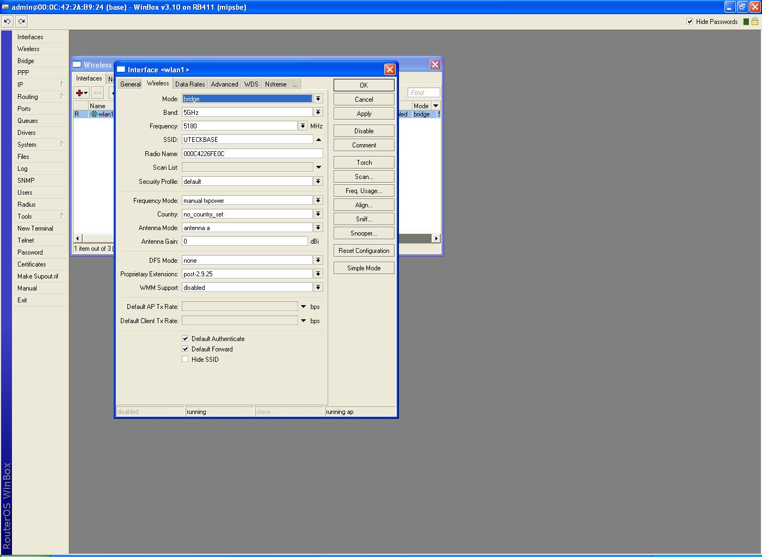This screenshot has width=762, height=557.
Task: Close the Wireless window behind the dialog
Action: pos(435,64)
